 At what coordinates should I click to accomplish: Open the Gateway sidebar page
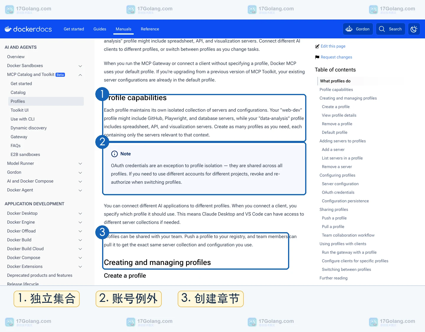click(x=19, y=137)
